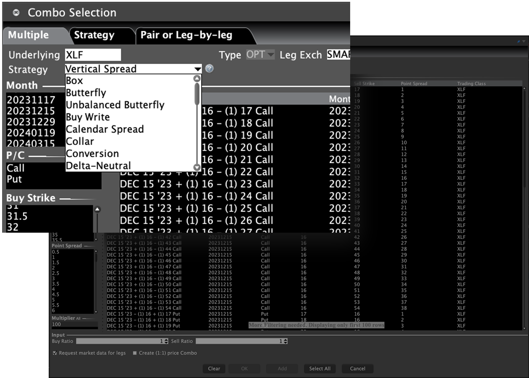The height and width of the screenshot is (378, 529).
Task: Switch to the Strategy tab
Action: coord(94,35)
